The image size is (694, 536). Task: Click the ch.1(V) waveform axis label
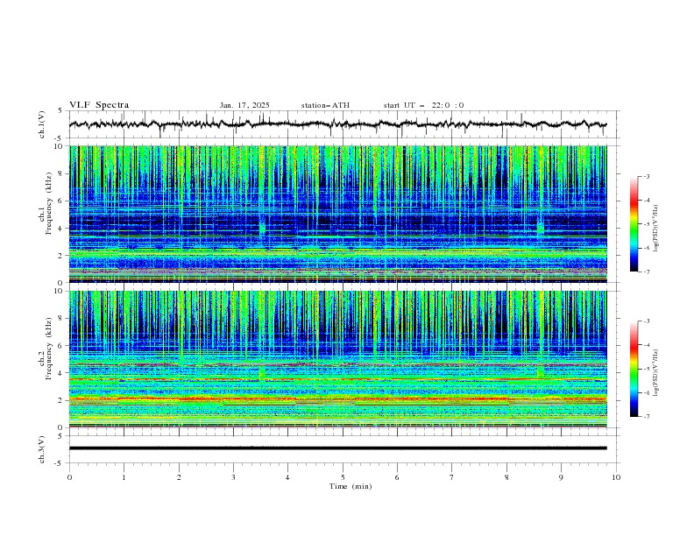point(42,124)
